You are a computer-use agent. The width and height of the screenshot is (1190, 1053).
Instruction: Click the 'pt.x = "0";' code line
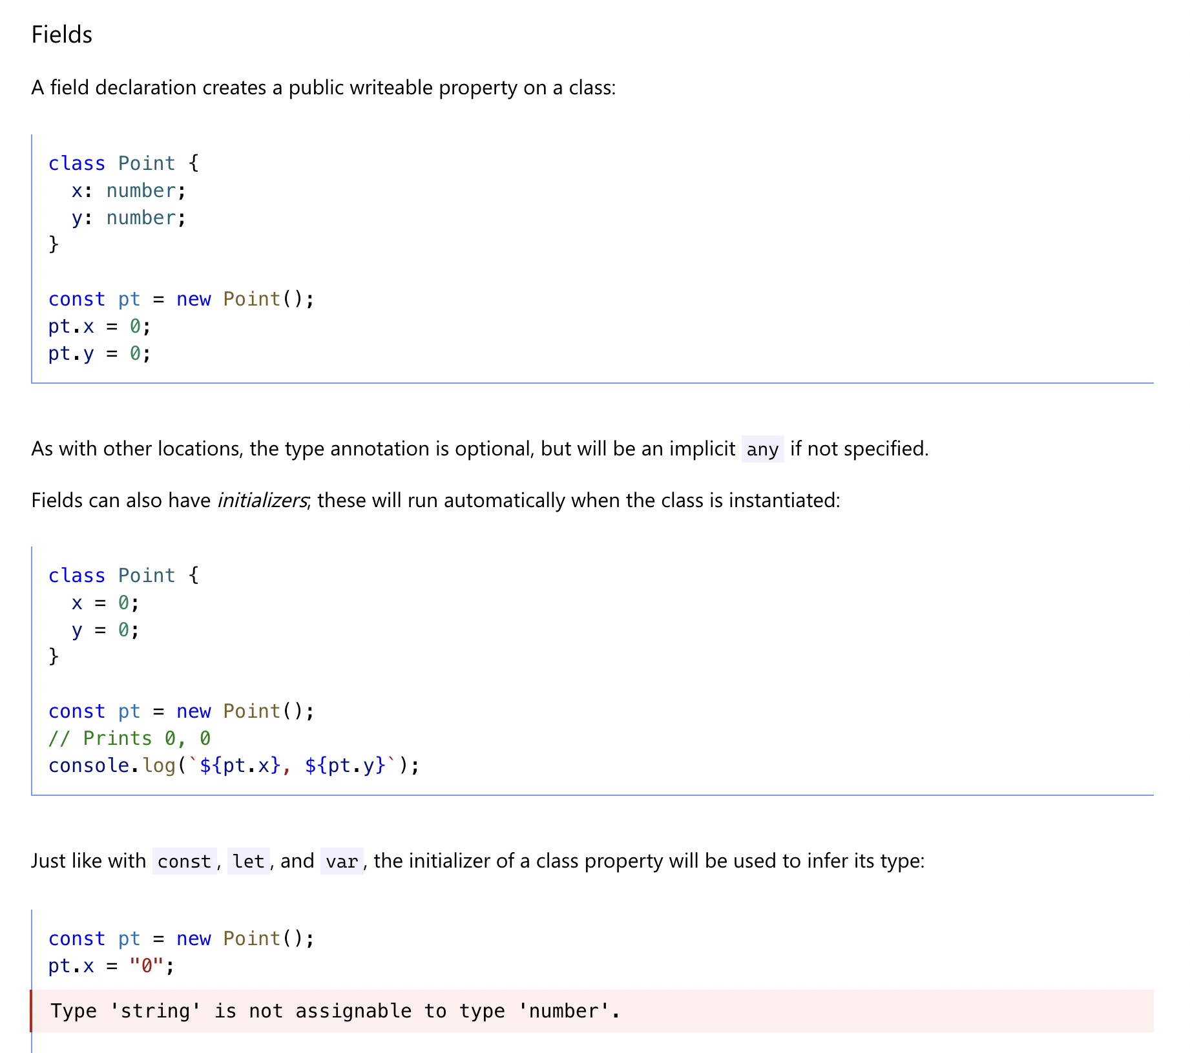click(x=112, y=966)
